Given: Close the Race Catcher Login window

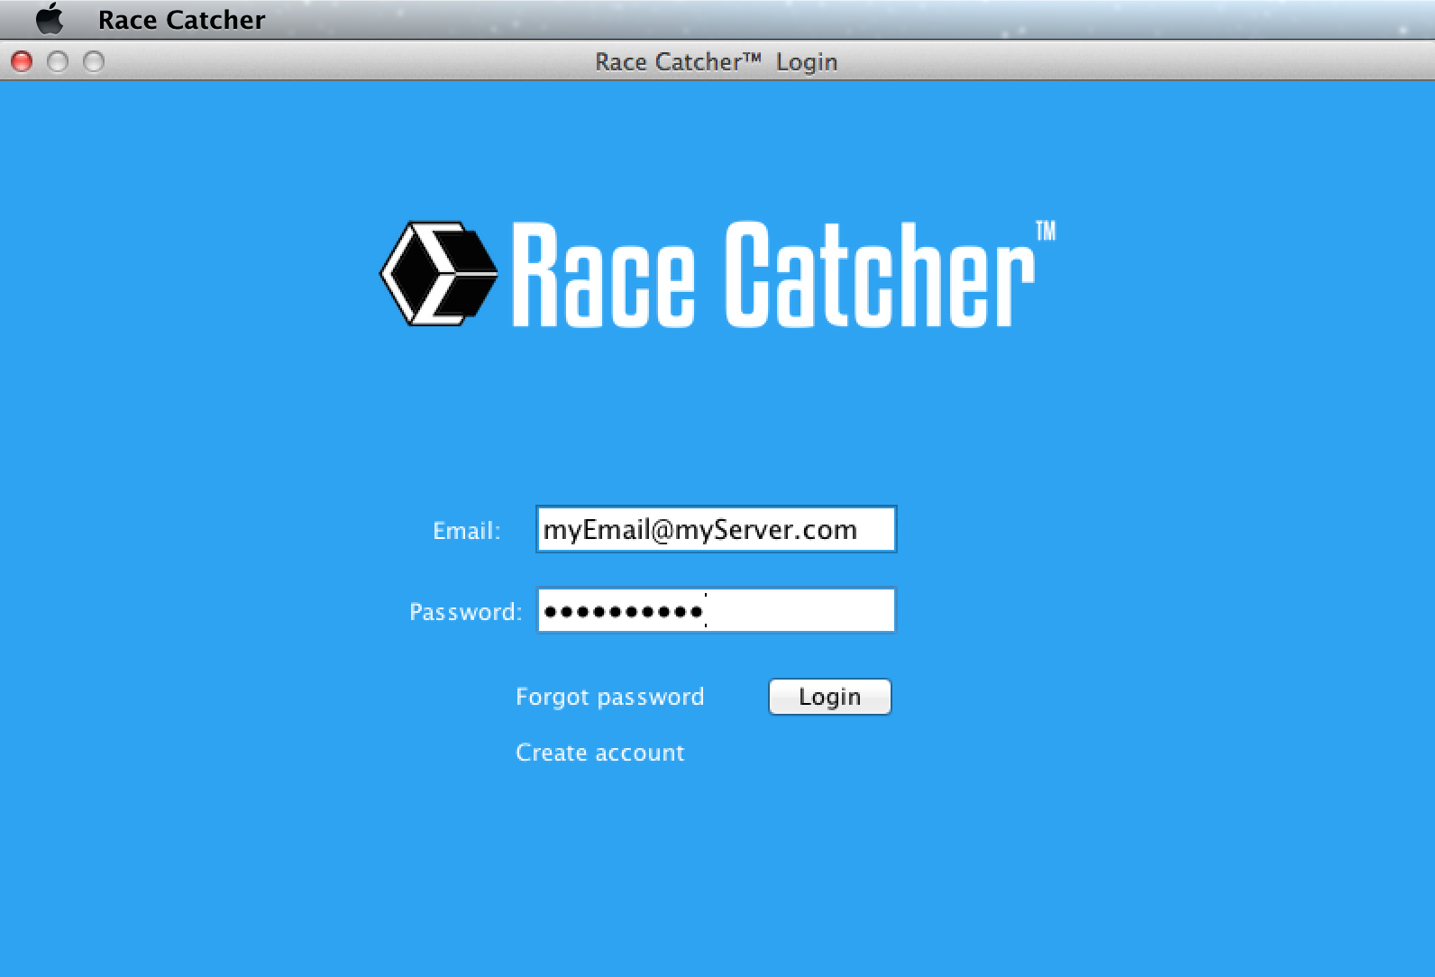Looking at the screenshot, I should pyautogui.click(x=22, y=61).
